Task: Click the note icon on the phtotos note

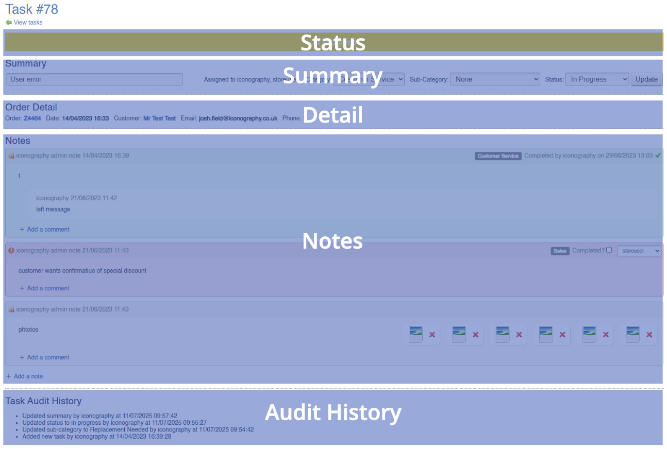Action: point(11,309)
